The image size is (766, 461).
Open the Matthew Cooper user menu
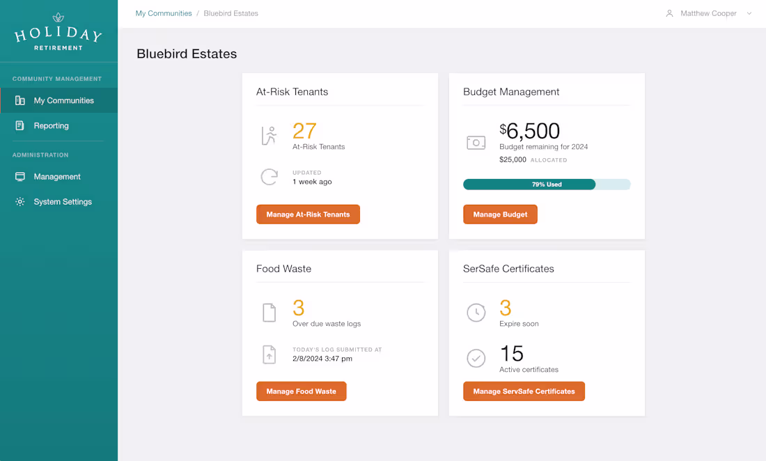[x=708, y=14]
